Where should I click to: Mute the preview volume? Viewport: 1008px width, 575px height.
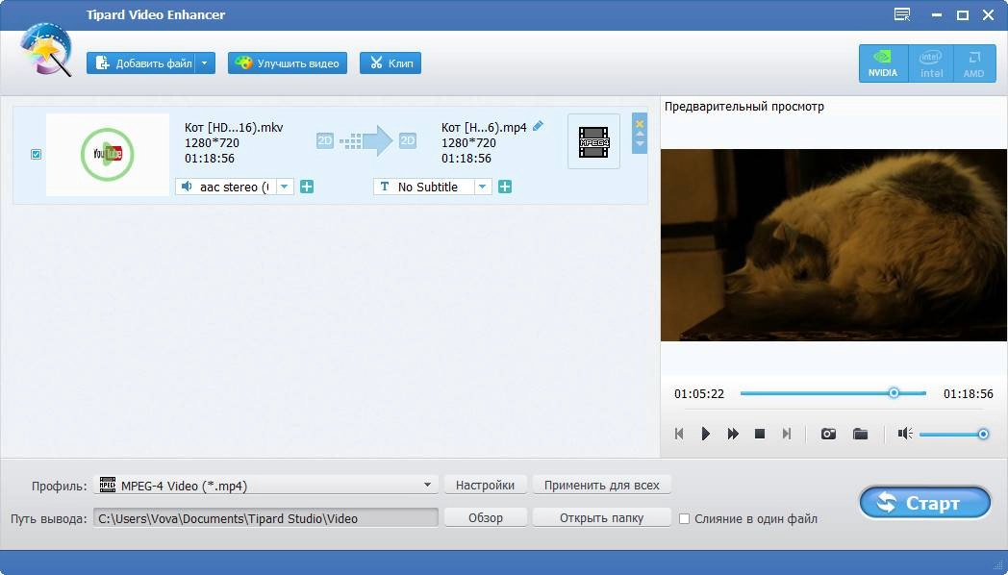coord(904,434)
